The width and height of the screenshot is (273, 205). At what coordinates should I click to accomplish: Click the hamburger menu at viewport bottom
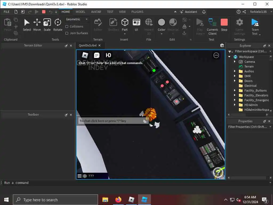(x=79, y=176)
